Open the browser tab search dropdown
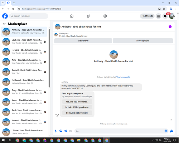 tap(3, 3)
